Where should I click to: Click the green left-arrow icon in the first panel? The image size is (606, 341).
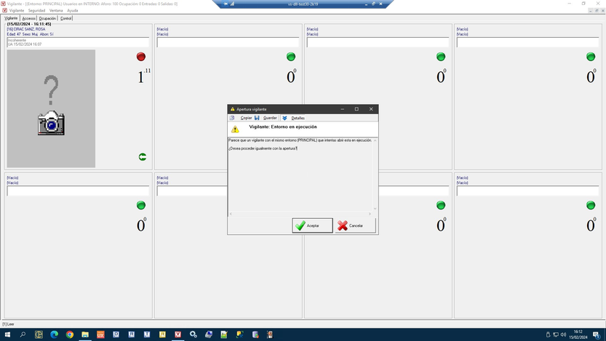tap(143, 157)
